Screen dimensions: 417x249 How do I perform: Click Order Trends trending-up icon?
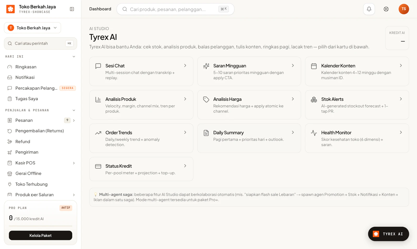point(98,133)
